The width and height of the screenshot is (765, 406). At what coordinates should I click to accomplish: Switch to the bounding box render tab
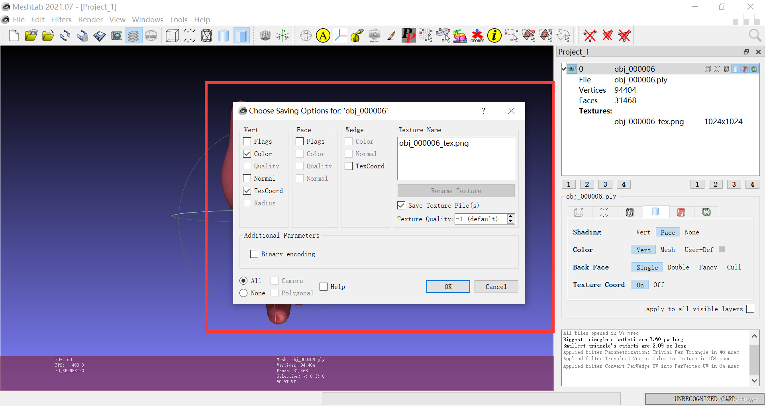pyautogui.click(x=579, y=212)
